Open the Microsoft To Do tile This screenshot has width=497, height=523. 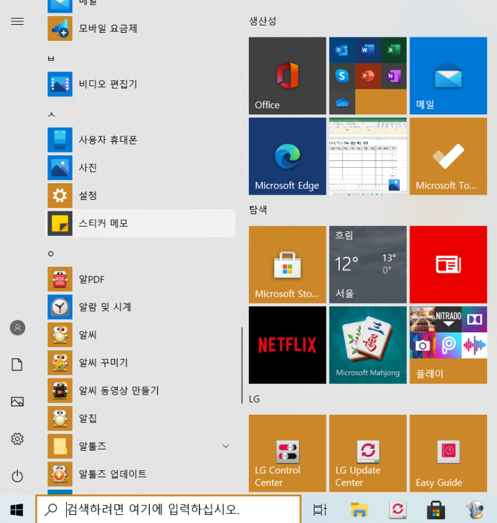(x=448, y=156)
